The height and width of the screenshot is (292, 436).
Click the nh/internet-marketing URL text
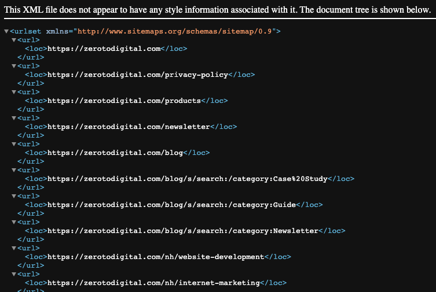153,283
